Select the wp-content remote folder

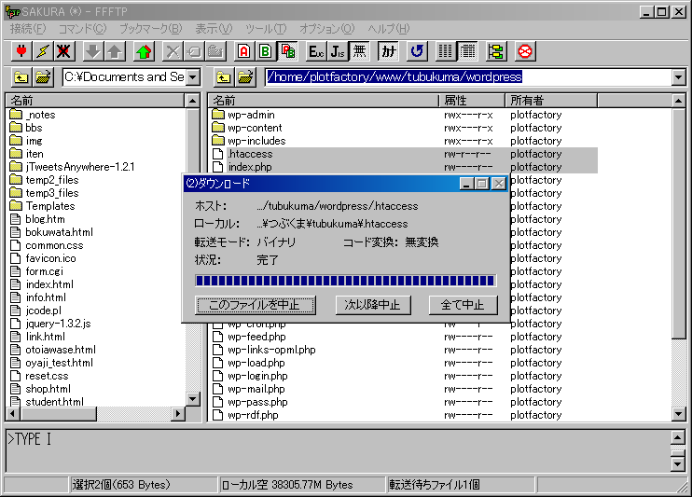point(255,128)
